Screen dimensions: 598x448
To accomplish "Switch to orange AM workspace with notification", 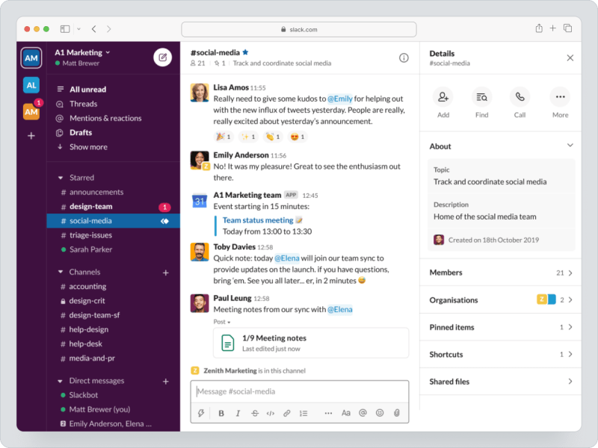I will pyautogui.click(x=31, y=111).
